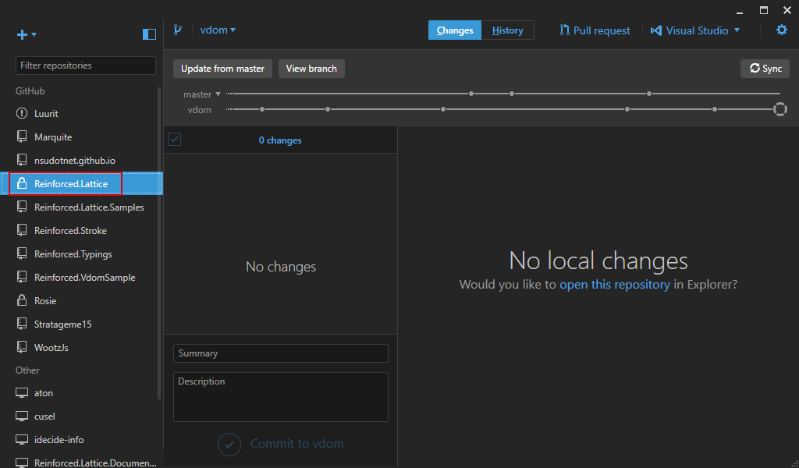Click the Other section header
The width and height of the screenshot is (799, 468).
tap(27, 370)
